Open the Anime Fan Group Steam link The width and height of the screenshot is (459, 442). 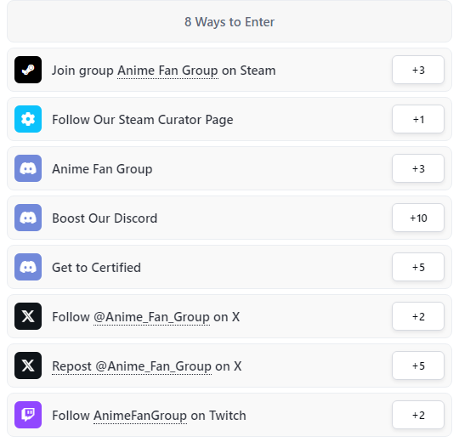click(x=167, y=71)
